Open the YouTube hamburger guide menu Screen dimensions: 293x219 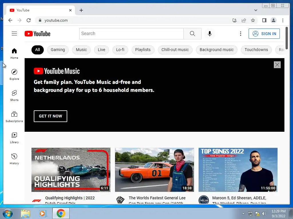[x=14, y=34]
